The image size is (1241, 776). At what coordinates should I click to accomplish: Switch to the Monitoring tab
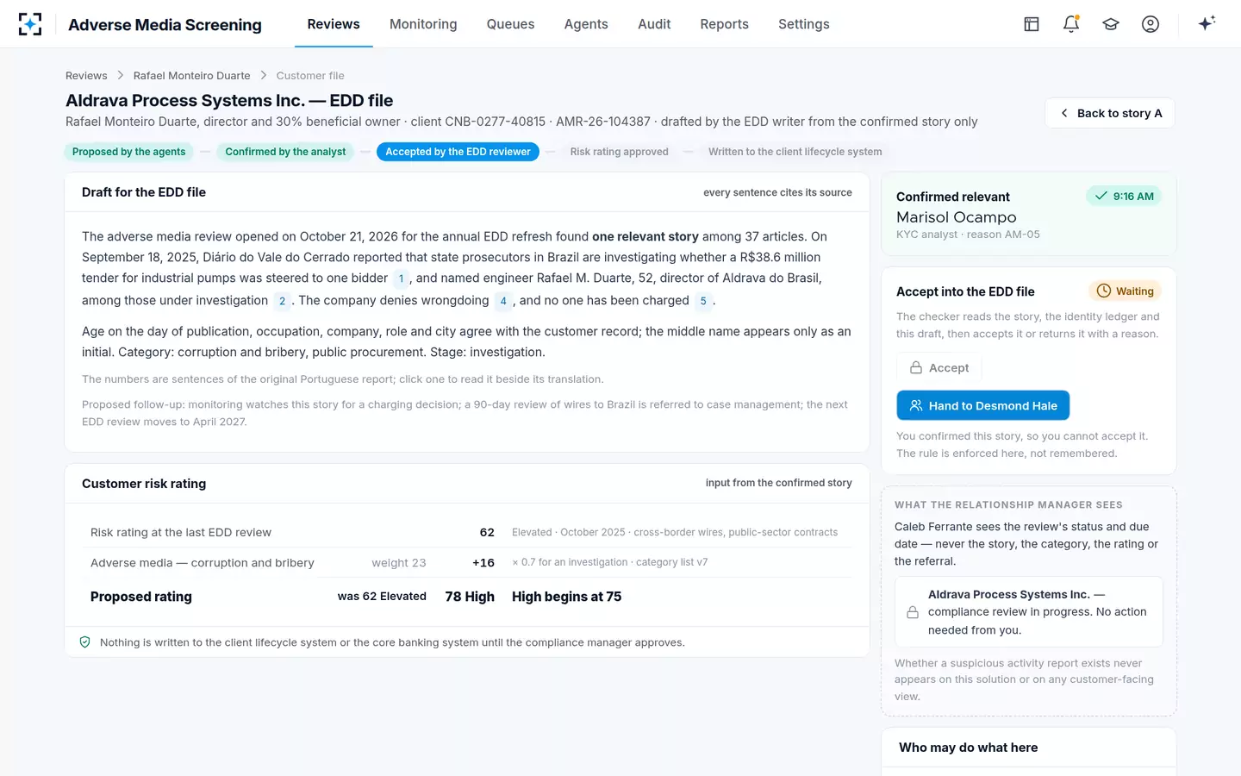pyautogui.click(x=423, y=24)
